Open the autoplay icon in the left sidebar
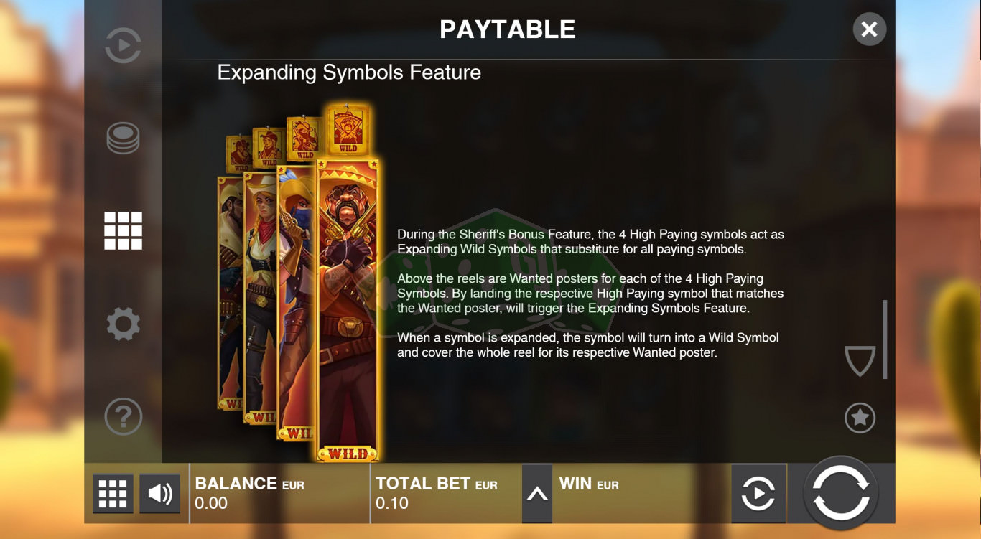Image resolution: width=981 pixels, height=539 pixels. click(x=123, y=46)
